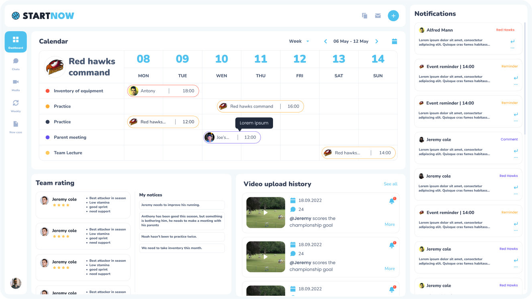Image resolution: width=532 pixels, height=299 pixels.
Task: Go to the previous week arrow
Action: point(326,41)
